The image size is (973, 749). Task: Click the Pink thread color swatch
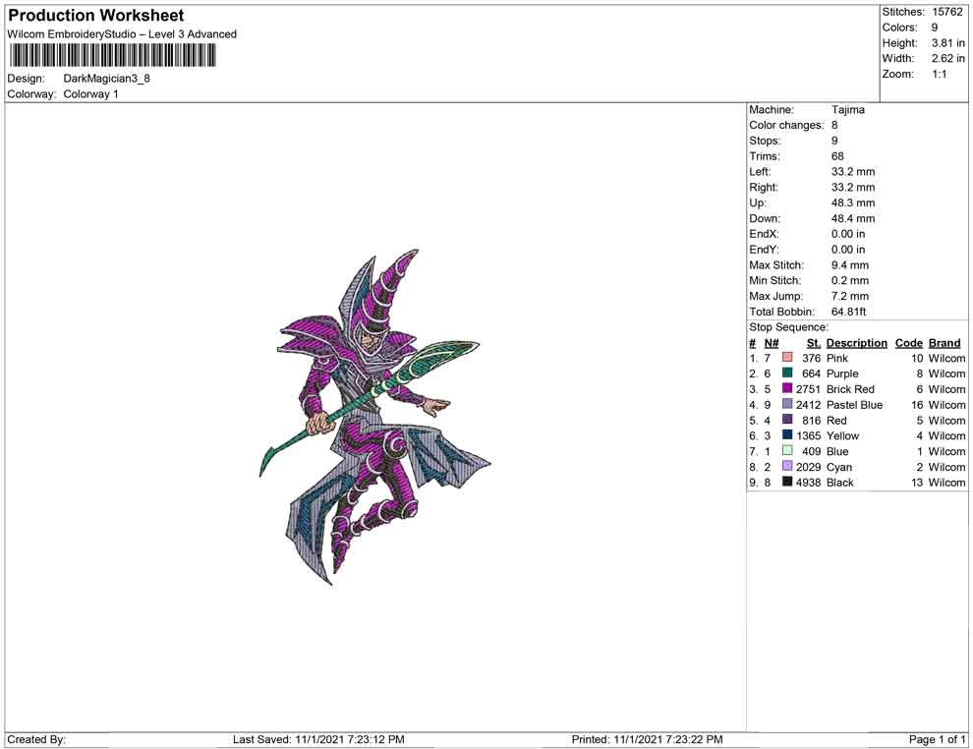pos(787,359)
